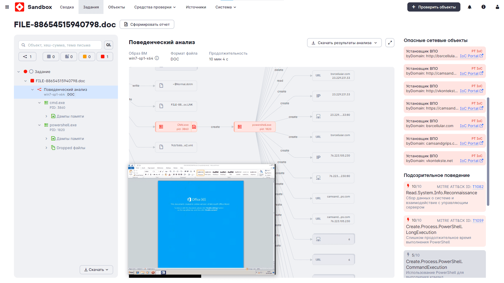Toggle the orange suspicious objects filter
504x283 pixels.
point(87,57)
